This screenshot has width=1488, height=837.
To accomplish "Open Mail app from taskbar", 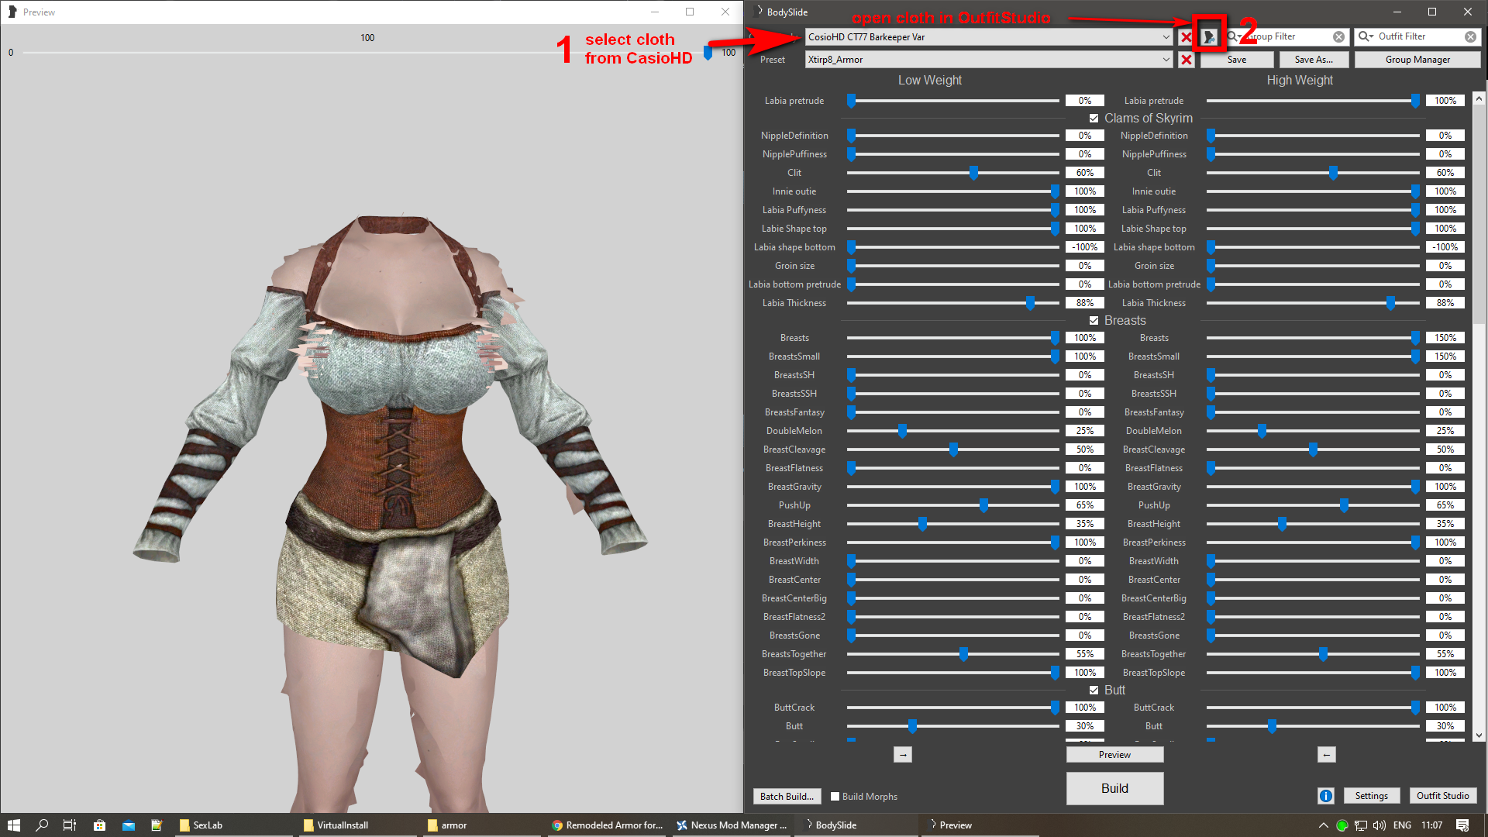I will tap(128, 825).
